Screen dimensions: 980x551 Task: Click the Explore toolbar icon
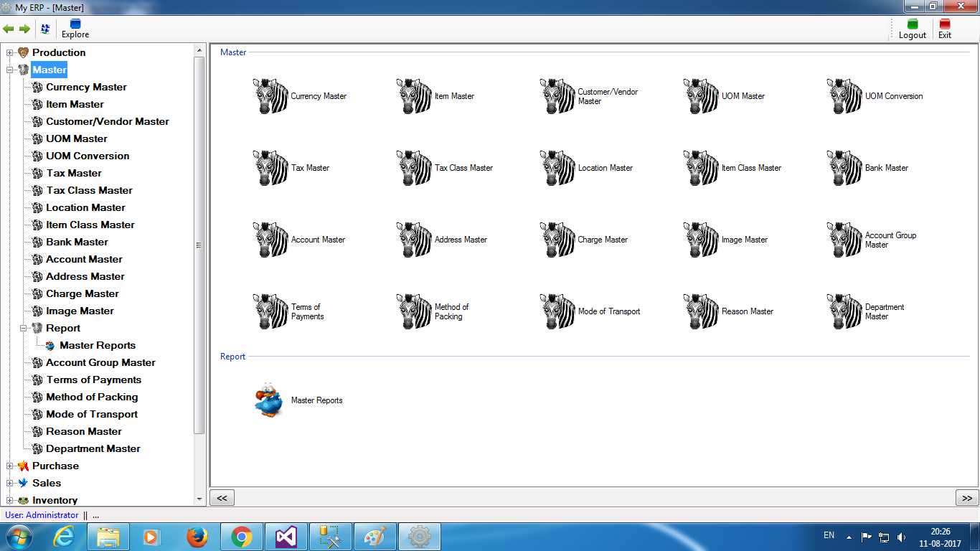point(75,29)
